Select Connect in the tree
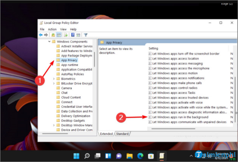Viewport: 238px width, 162px height. [67, 102]
